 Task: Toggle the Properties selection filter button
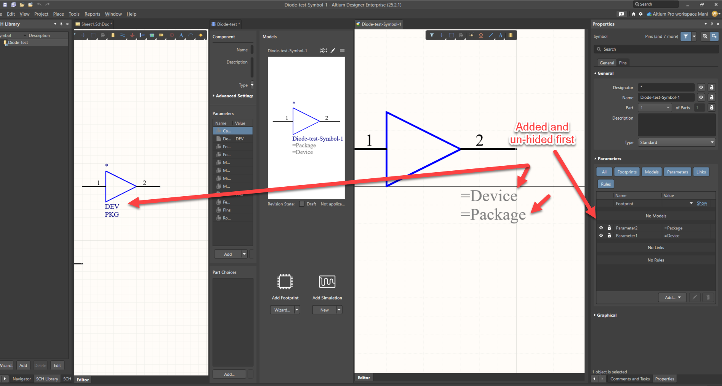[x=686, y=36]
